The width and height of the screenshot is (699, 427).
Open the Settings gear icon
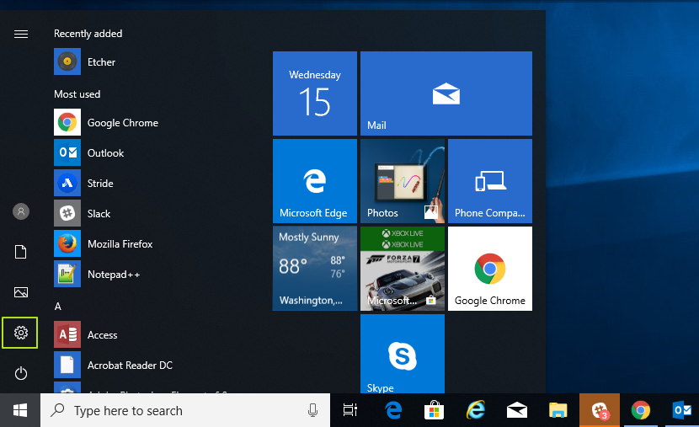[21, 333]
